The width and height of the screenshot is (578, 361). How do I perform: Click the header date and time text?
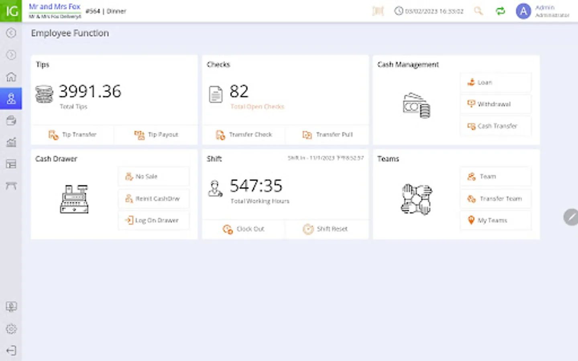pyautogui.click(x=434, y=11)
